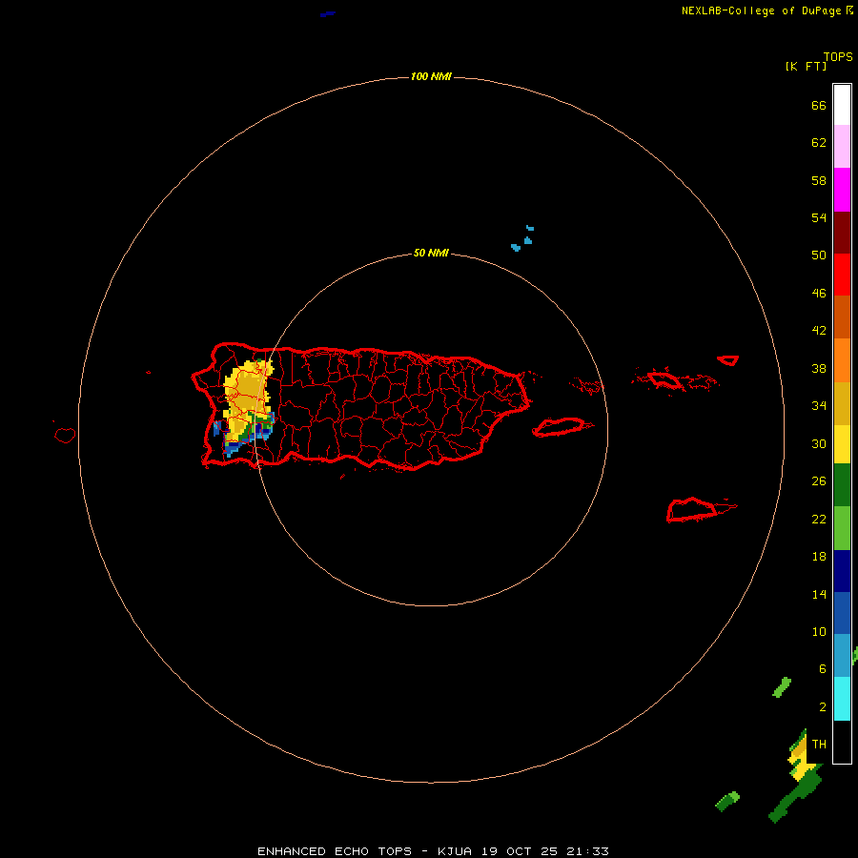Click the cyan 2 kft legend swatch
The height and width of the screenshot is (858, 858).
[842, 699]
